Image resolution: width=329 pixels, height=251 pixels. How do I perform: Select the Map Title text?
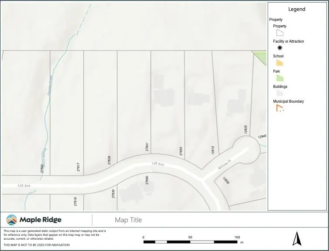click(128, 220)
